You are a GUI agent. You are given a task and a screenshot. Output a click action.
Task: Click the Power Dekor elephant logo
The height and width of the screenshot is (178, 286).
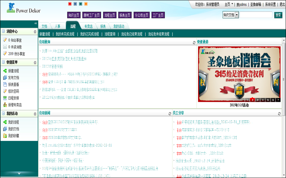[x=11, y=8]
